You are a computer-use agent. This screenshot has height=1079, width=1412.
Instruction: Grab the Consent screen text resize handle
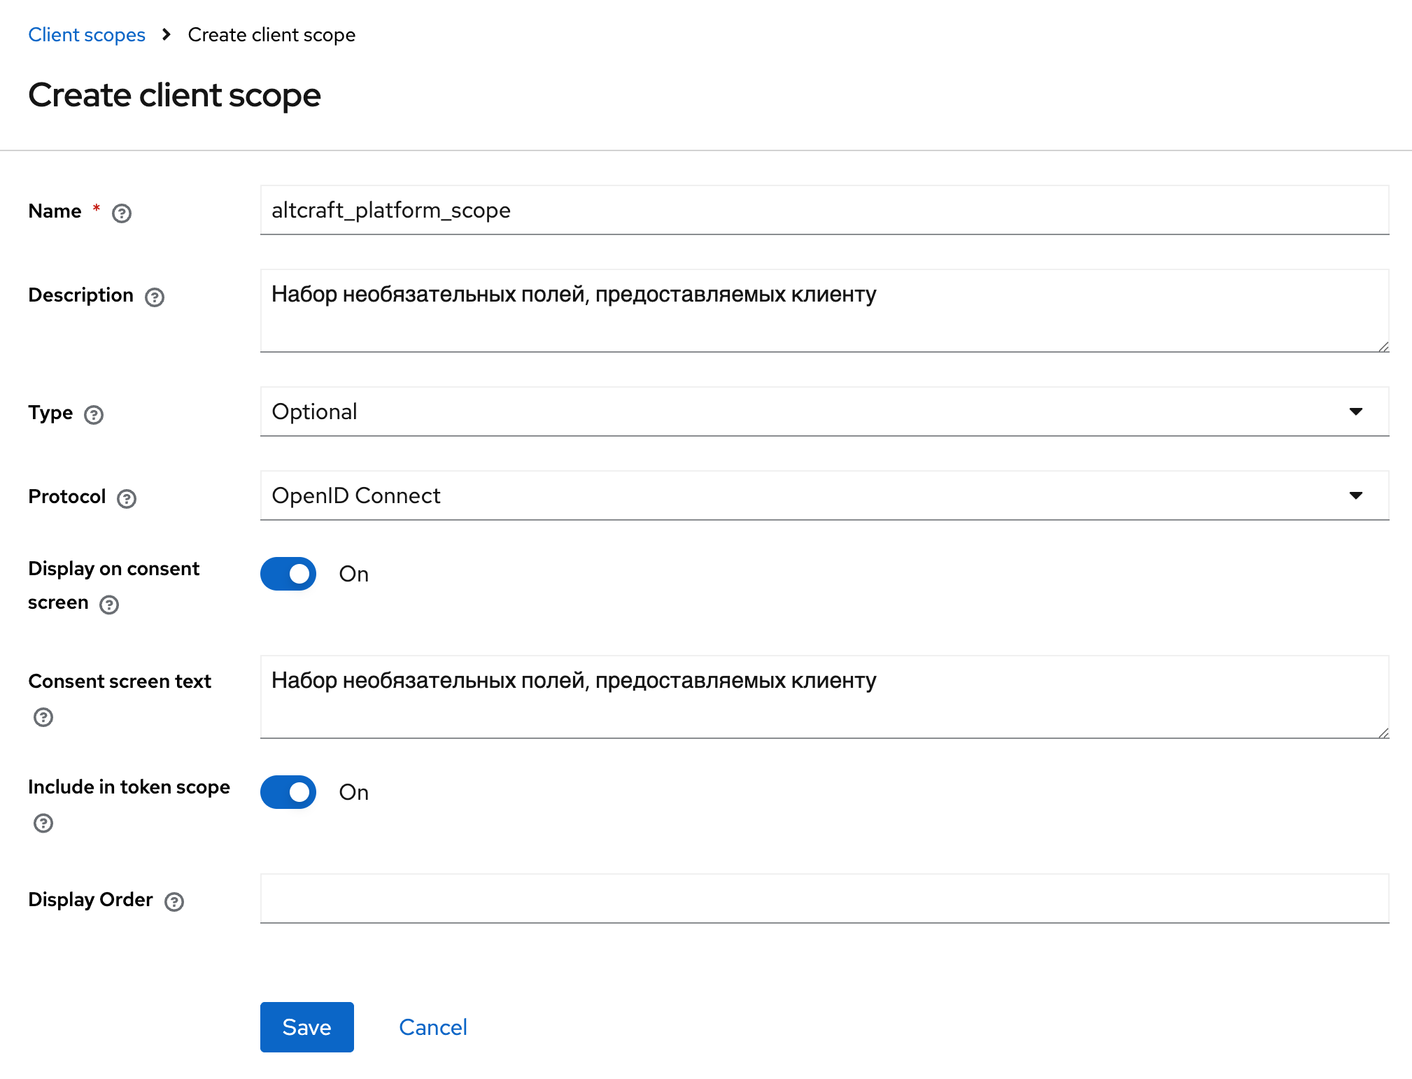[x=1383, y=733]
